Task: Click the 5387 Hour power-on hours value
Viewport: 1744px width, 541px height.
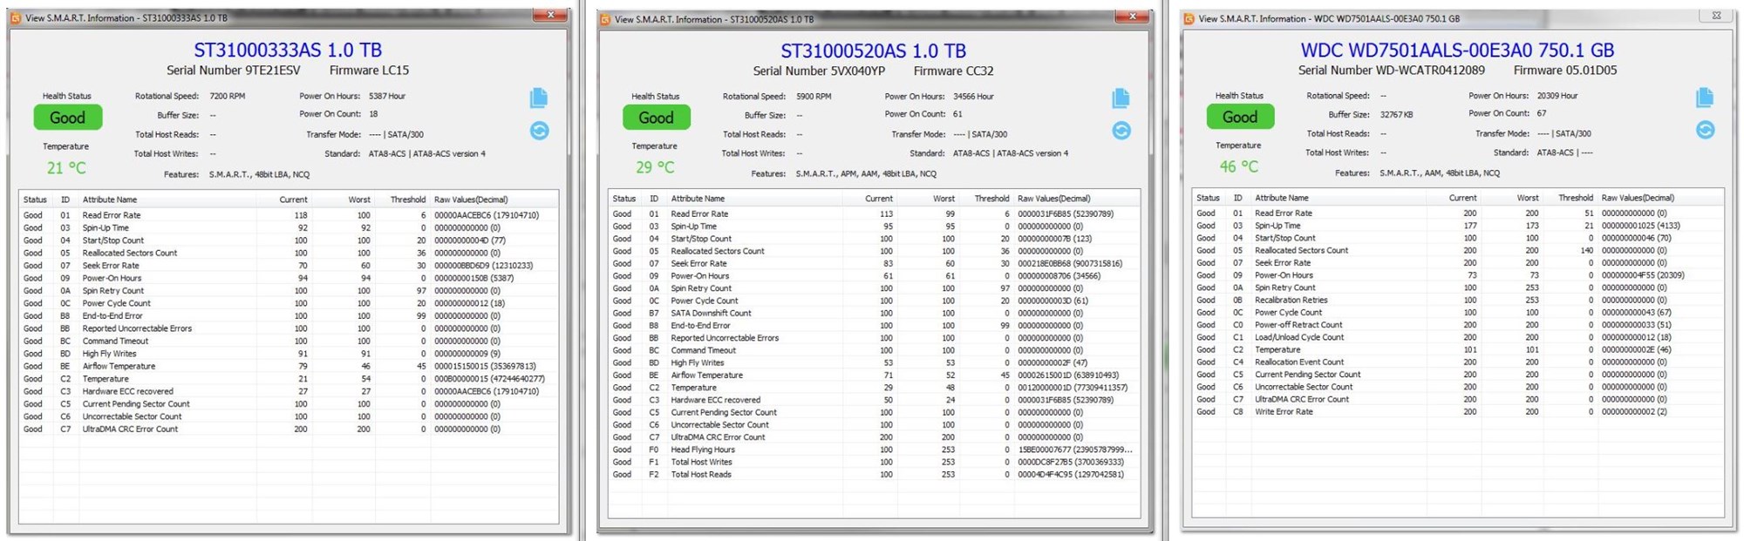Action: pyautogui.click(x=386, y=96)
